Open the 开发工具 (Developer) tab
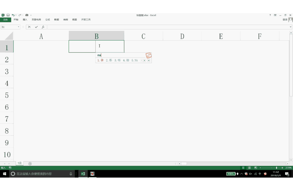293x191 pixels. (86, 20)
